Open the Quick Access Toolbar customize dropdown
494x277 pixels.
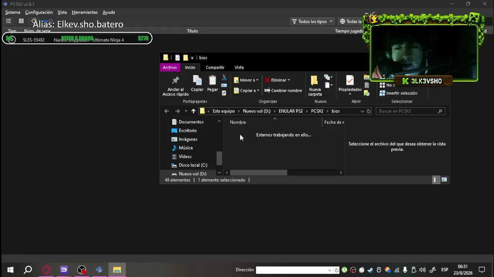pos(192,58)
